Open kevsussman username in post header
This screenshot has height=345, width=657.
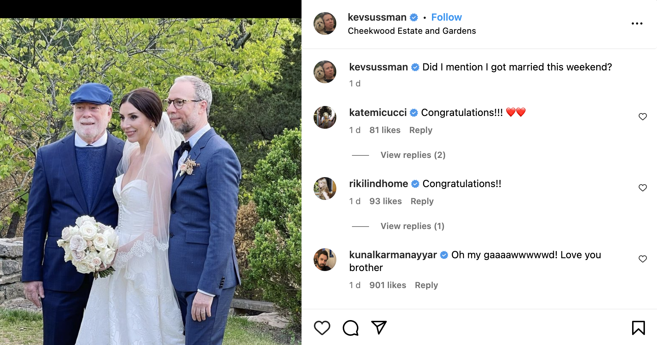377,17
